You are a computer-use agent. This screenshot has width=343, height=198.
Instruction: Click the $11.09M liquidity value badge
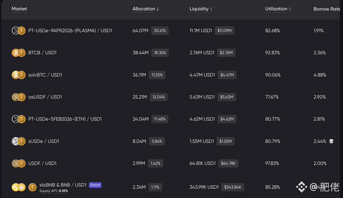coord(225,31)
